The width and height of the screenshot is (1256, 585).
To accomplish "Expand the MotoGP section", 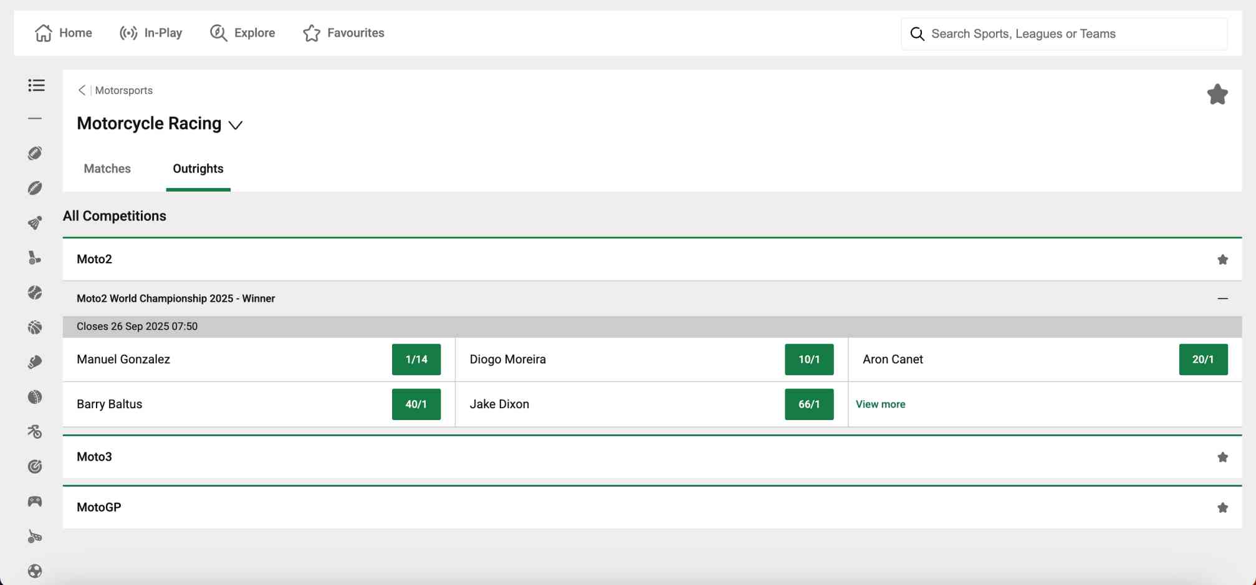I will click(99, 507).
